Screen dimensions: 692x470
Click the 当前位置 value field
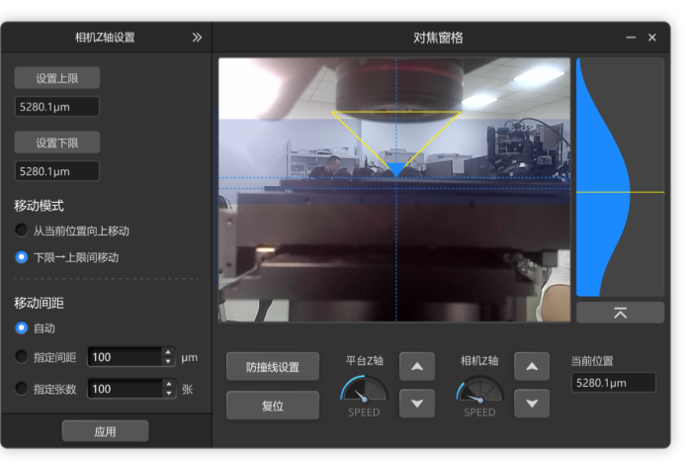coord(613,382)
